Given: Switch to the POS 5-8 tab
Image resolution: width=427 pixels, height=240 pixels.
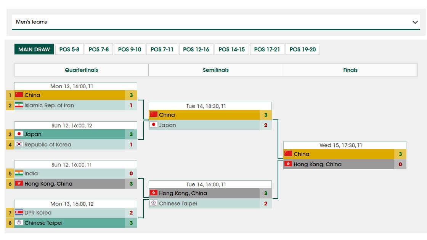Looking at the screenshot, I should coord(69,49).
